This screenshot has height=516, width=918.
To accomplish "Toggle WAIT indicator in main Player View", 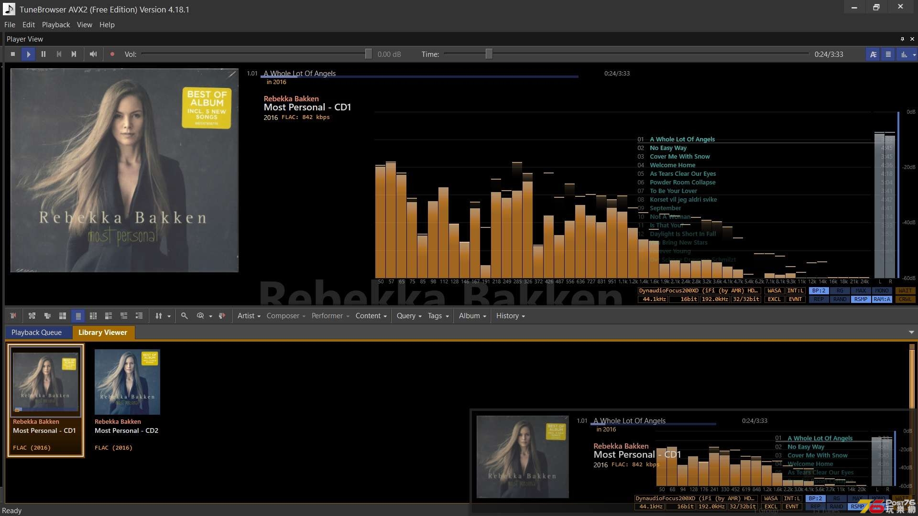I will click(905, 290).
